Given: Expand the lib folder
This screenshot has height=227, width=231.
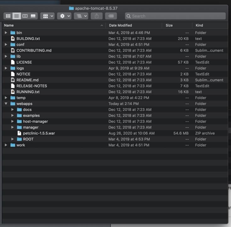Looking at the screenshot, I should [6, 56].
